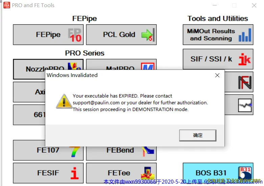Open the FETee module
This screenshot has height=186, width=264.
[121, 173]
